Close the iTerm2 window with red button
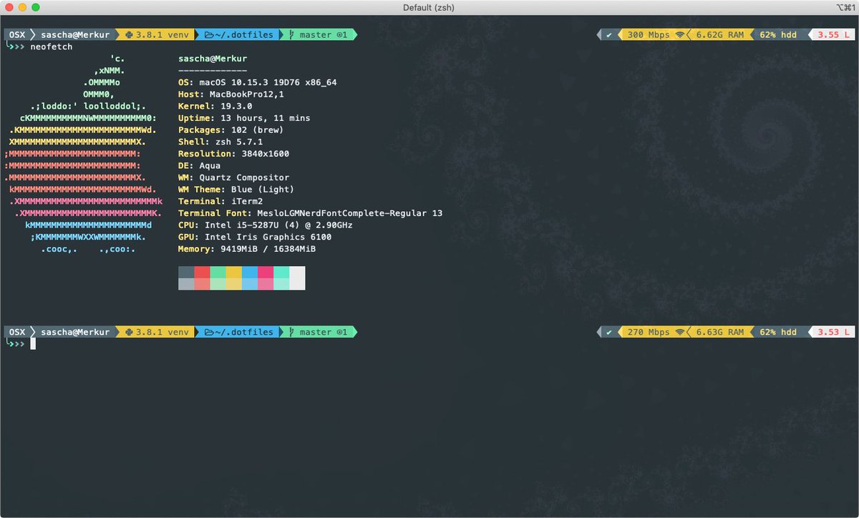 click(9, 7)
